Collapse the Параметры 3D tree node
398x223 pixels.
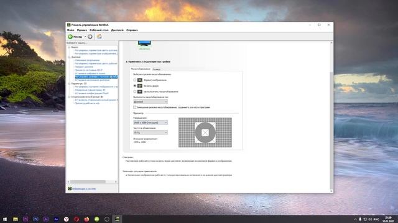click(x=69, y=84)
